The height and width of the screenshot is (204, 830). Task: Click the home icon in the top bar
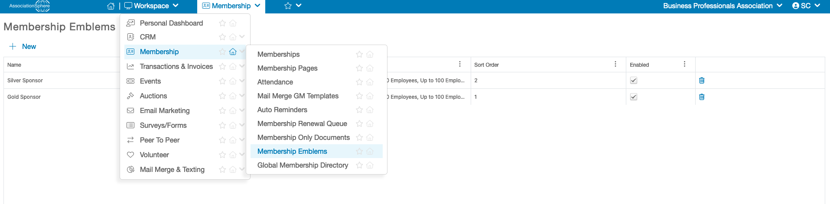[x=111, y=6]
